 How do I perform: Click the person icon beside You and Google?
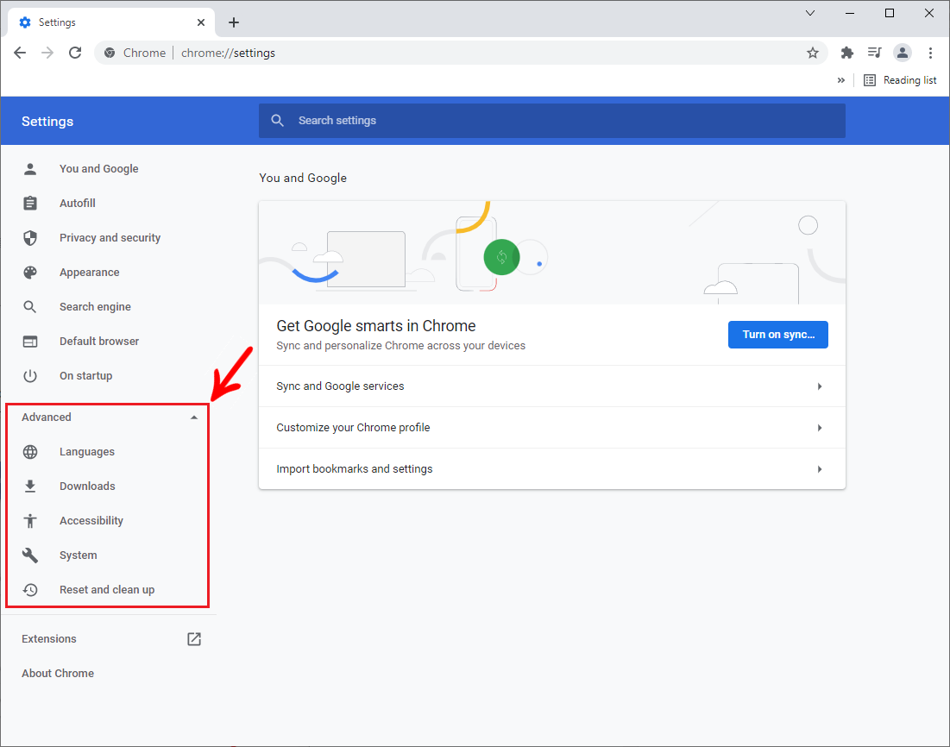coord(30,168)
